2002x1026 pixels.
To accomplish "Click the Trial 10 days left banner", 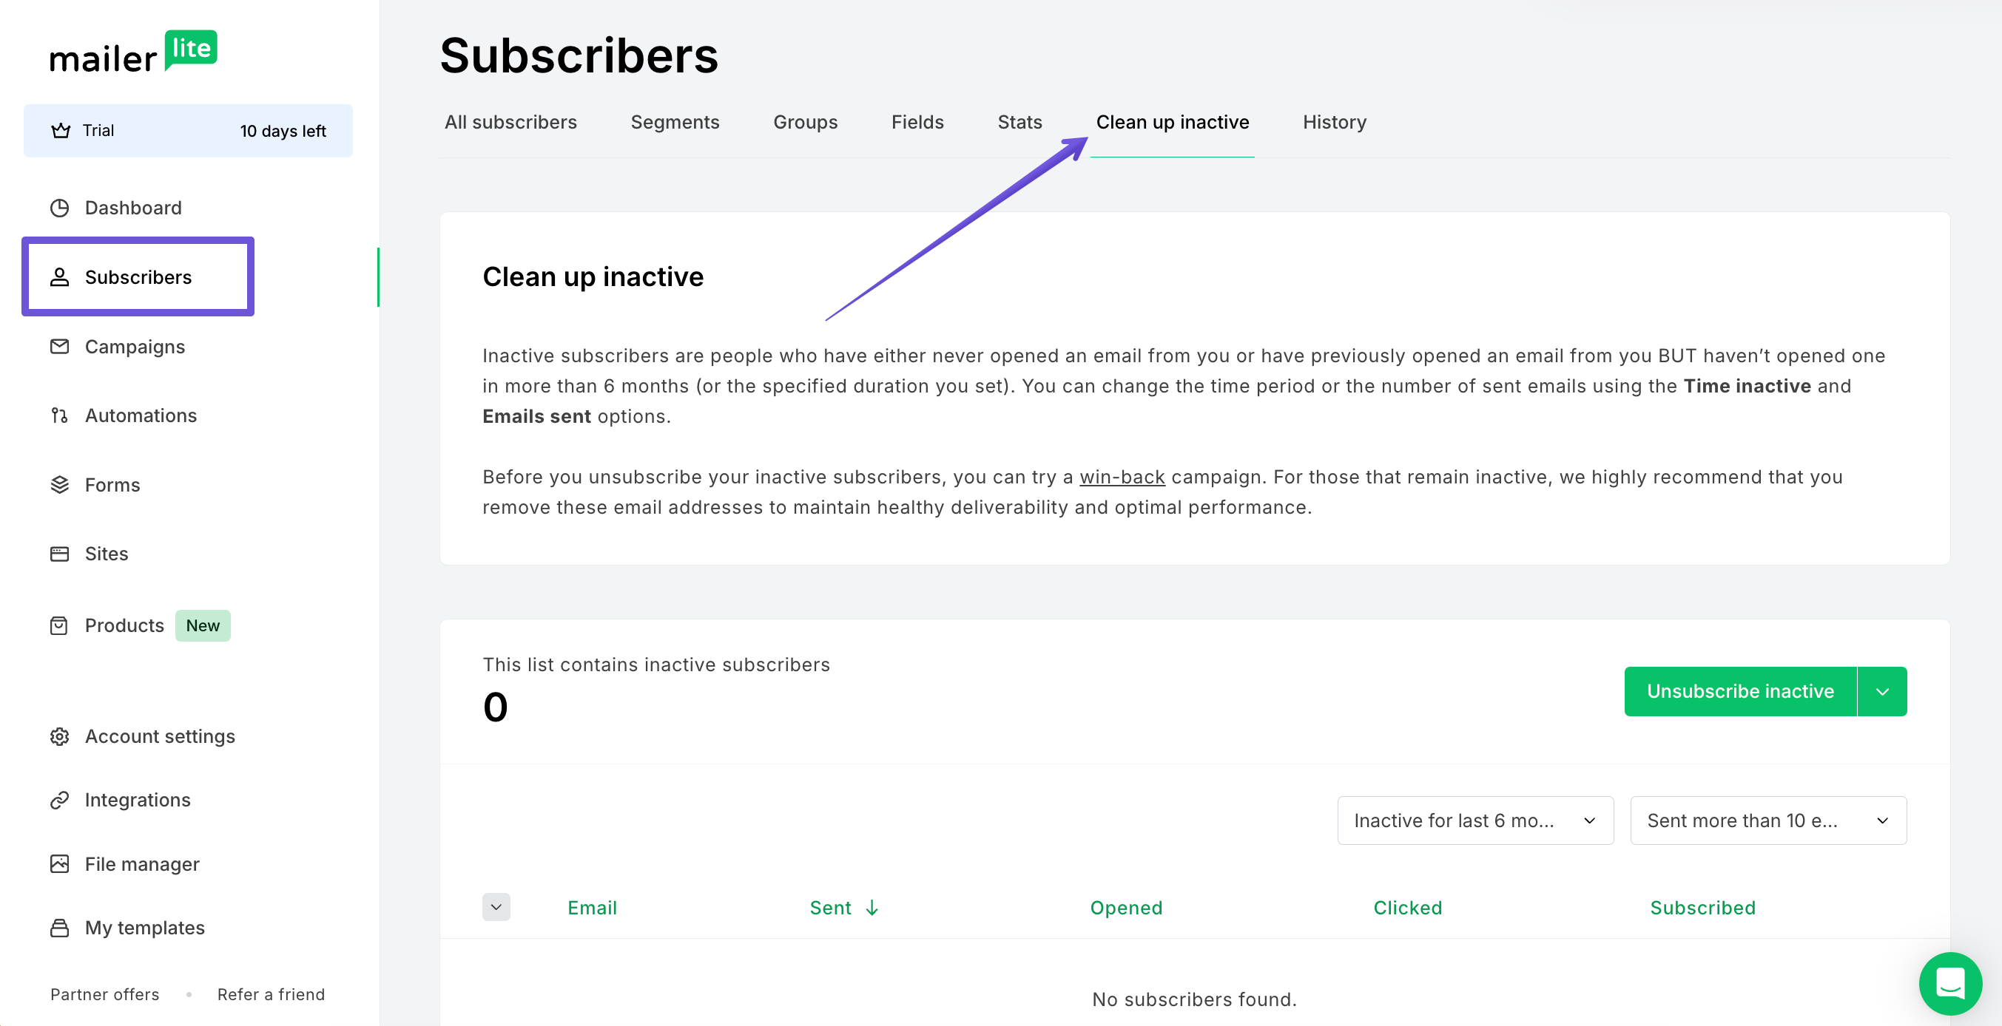I will [x=188, y=131].
